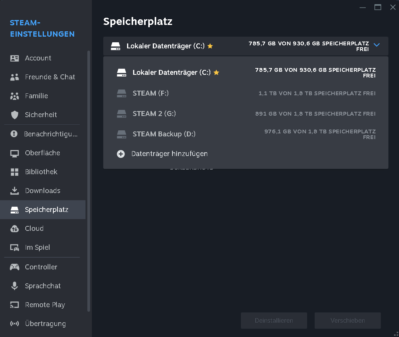Click the Cloud label in the sidebar
Image resolution: width=399 pixels, height=337 pixels.
tap(34, 229)
